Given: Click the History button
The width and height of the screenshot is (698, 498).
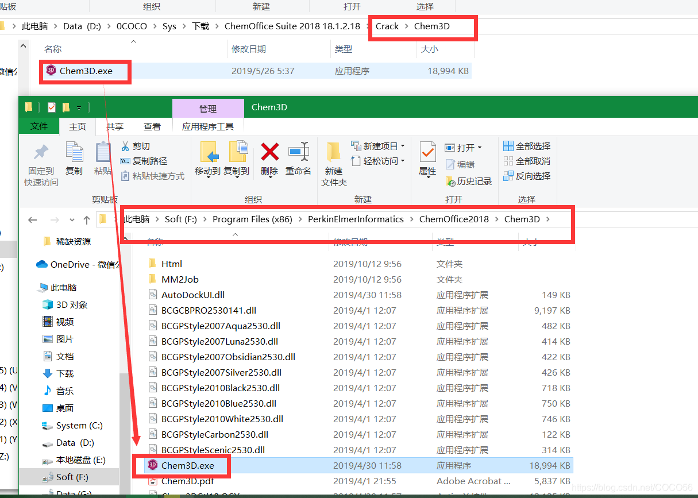Looking at the screenshot, I should click(x=469, y=181).
